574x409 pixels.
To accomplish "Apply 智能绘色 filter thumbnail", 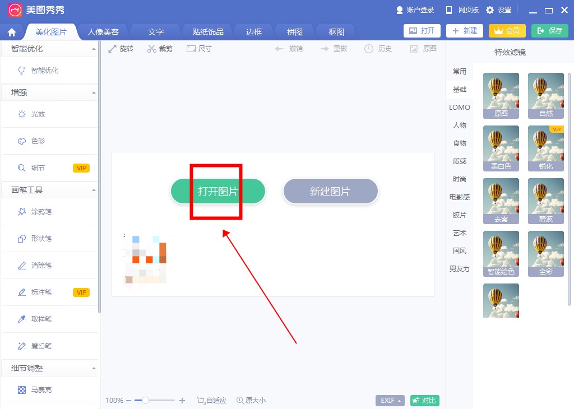I will [x=501, y=253].
